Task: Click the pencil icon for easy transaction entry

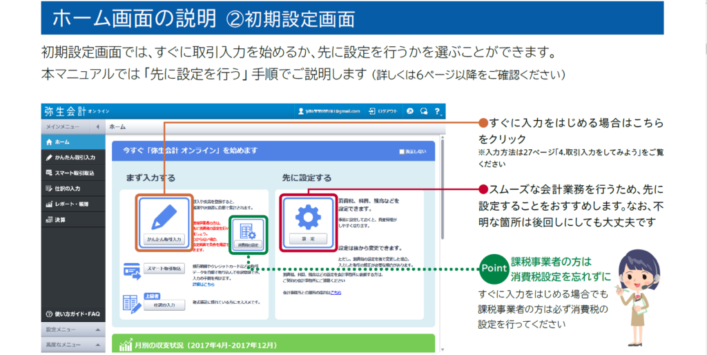Action: (164, 217)
